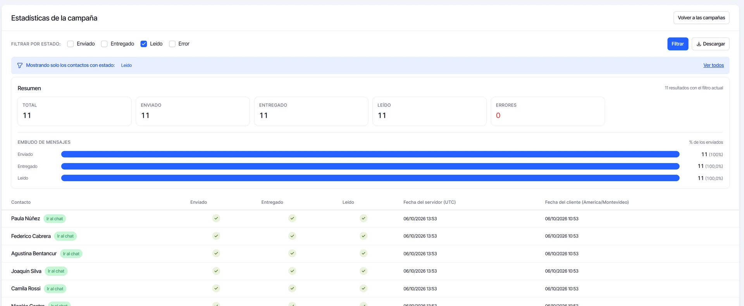Click Joaquín Silva's Entregado check icon

pos(292,271)
